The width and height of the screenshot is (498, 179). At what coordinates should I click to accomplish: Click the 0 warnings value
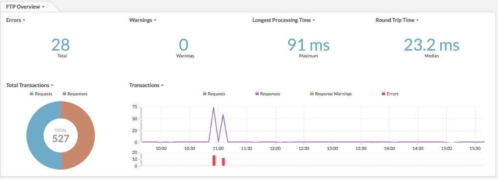184,45
